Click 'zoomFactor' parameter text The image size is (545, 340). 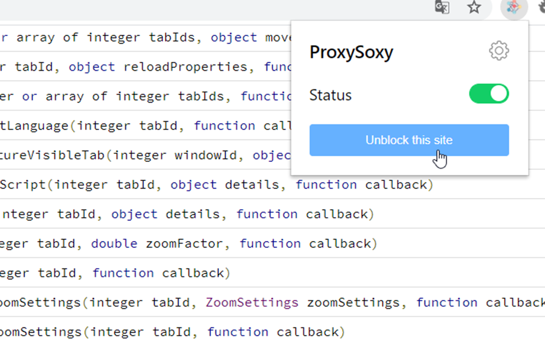point(184,244)
